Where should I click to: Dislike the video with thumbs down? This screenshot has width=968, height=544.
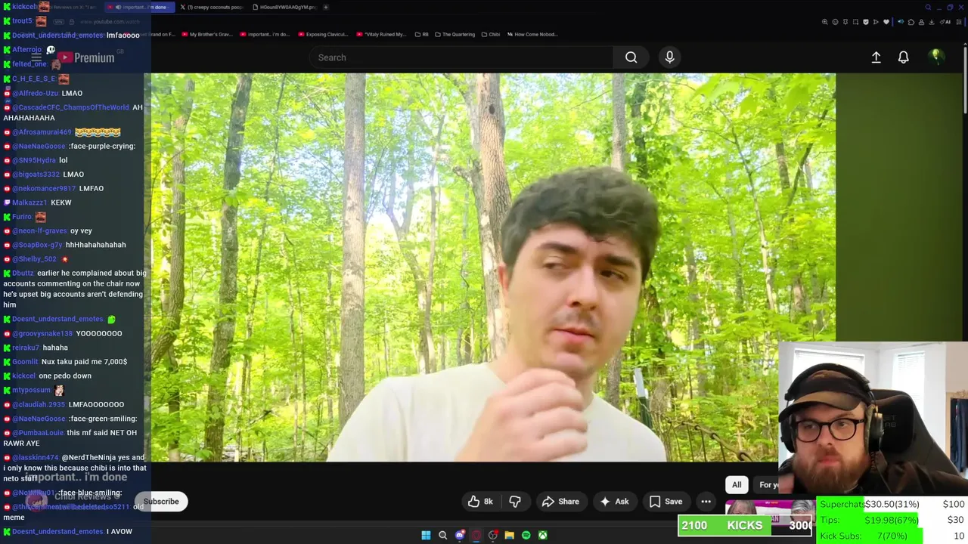click(515, 501)
